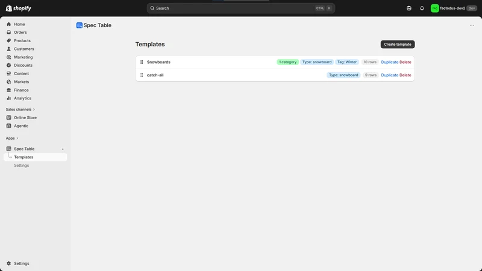The width and height of the screenshot is (482, 271).
Task: Open the three-dots page menu
Action: click(472, 25)
